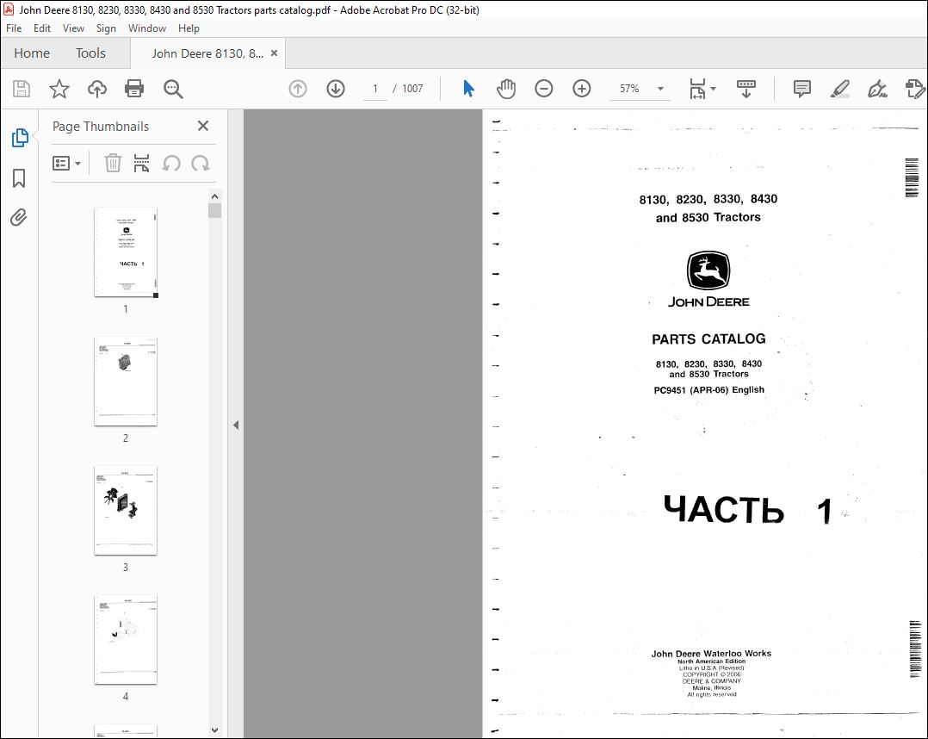Click the John Deere deer logo

coord(708,270)
